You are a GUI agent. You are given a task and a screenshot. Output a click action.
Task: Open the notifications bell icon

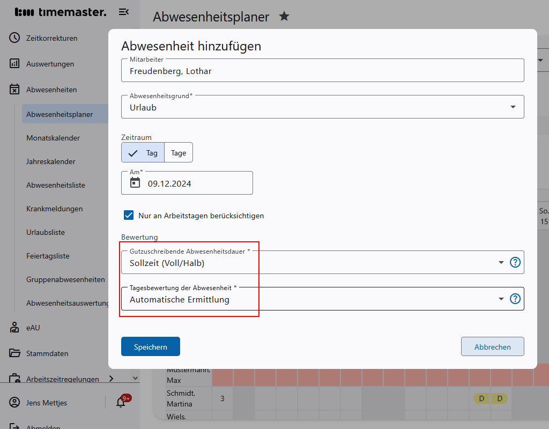(x=121, y=403)
